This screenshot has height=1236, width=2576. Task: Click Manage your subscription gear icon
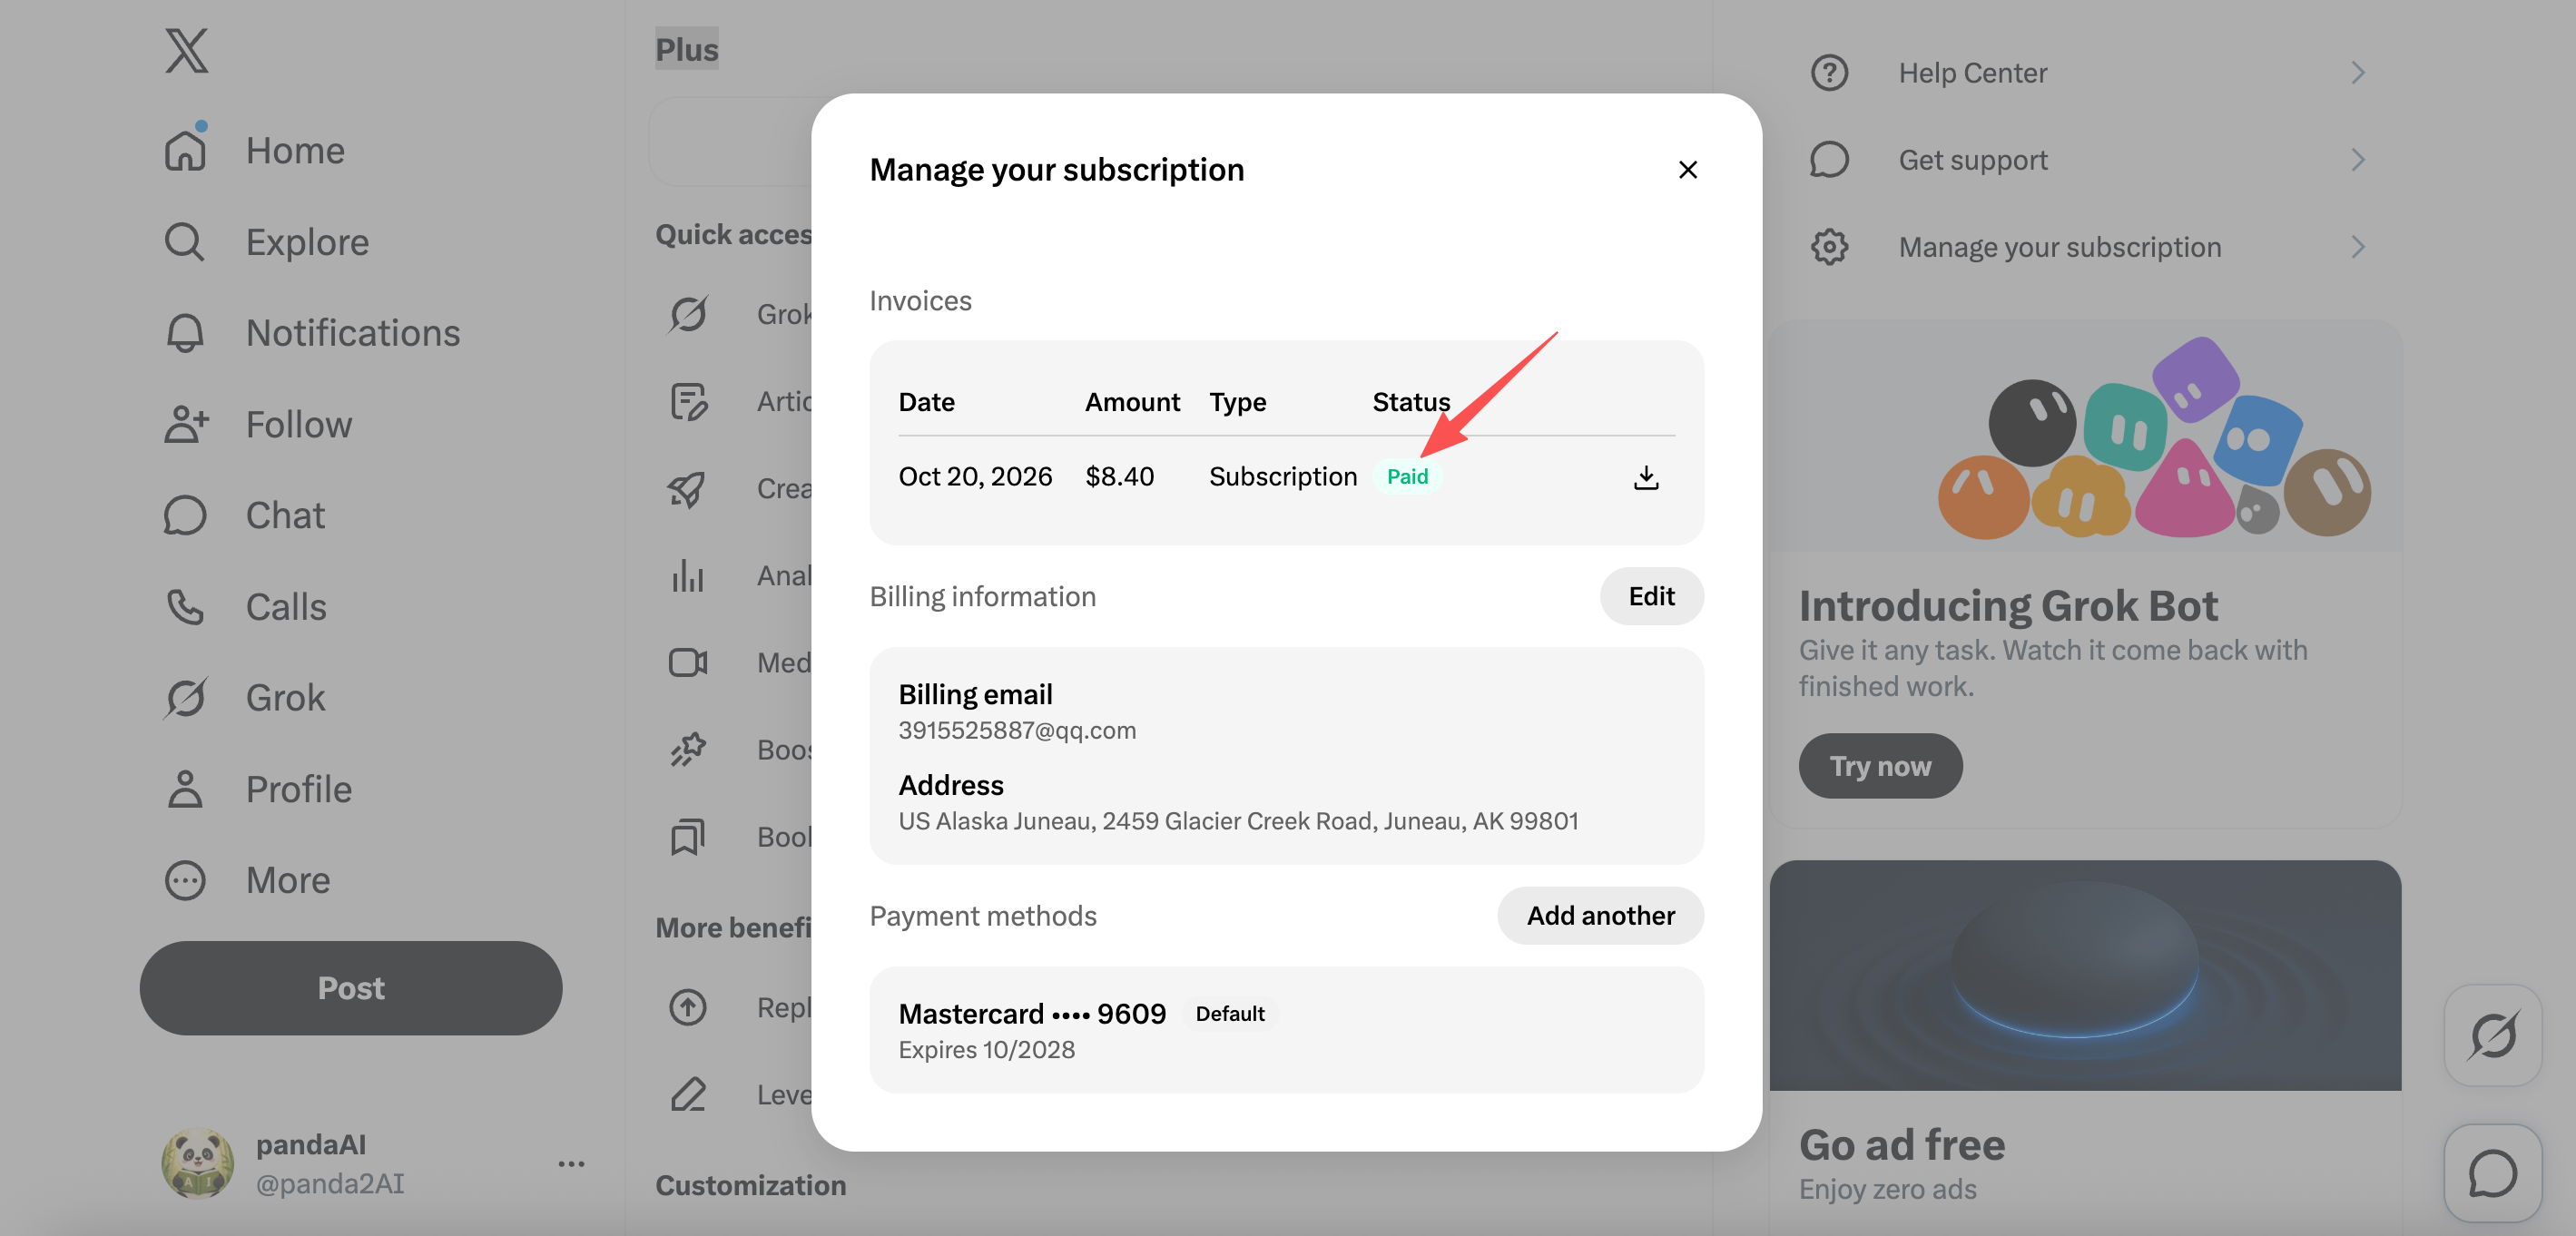coord(1829,247)
